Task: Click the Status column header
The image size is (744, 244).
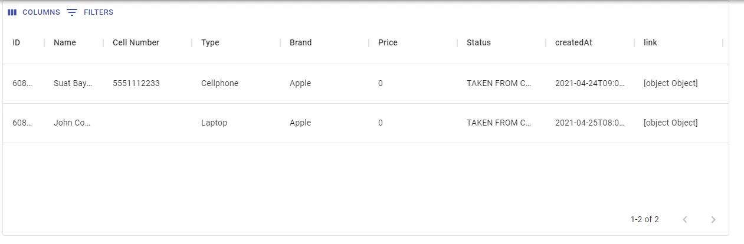Action: tap(478, 42)
